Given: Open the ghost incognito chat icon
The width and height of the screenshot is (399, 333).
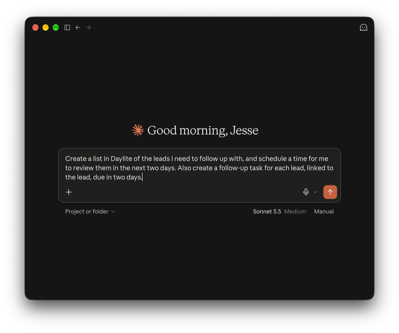Looking at the screenshot, I should tap(363, 27).
